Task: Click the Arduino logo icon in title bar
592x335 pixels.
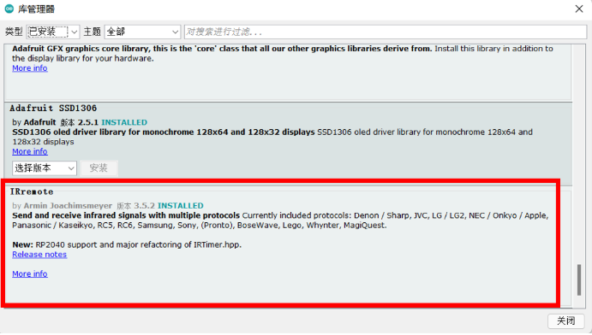Action: [x=9, y=9]
